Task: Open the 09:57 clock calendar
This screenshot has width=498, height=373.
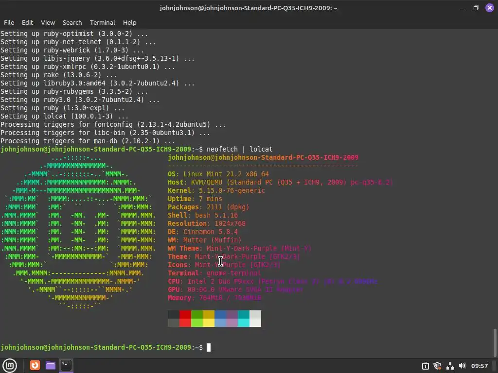Action: (480, 366)
